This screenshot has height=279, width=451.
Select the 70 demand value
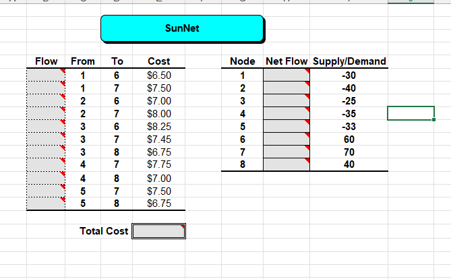click(x=349, y=152)
